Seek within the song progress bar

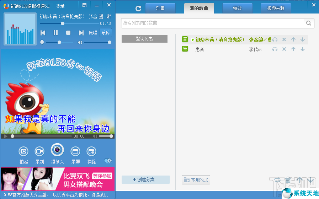(x=69, y=23)
